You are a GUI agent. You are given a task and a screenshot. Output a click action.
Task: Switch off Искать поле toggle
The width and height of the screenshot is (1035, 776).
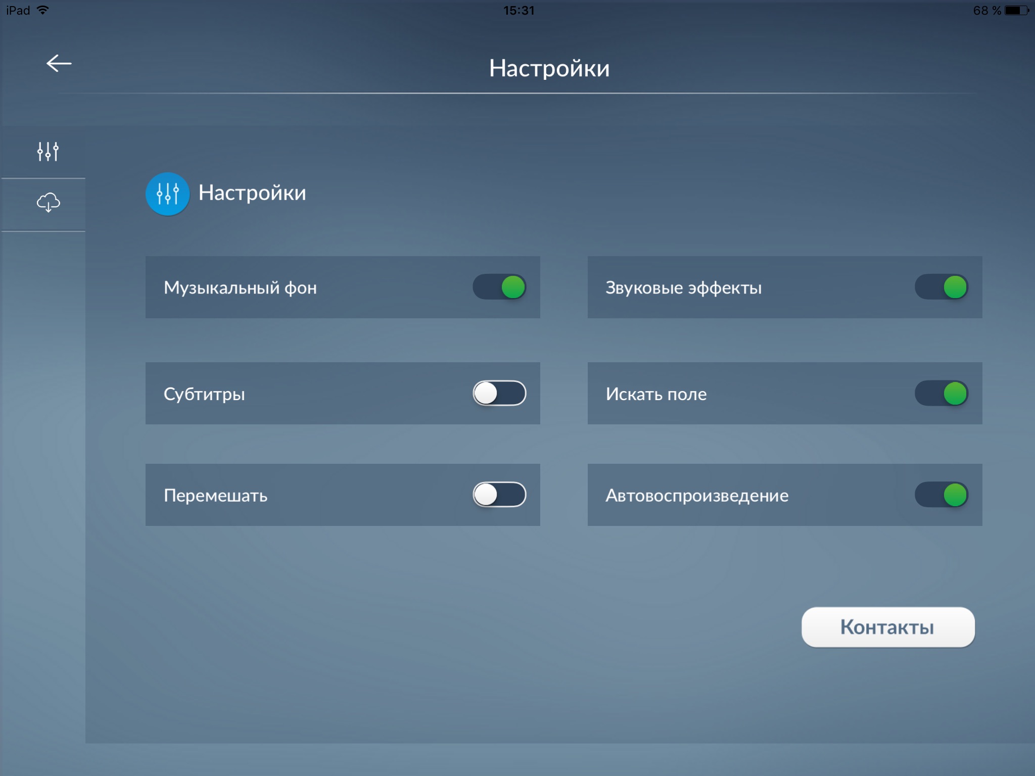pos(942,393)
